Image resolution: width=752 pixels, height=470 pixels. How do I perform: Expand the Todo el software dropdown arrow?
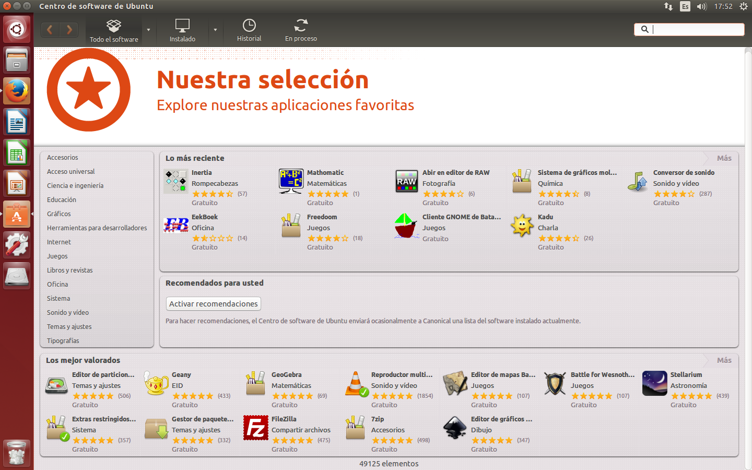coord(148,30)
